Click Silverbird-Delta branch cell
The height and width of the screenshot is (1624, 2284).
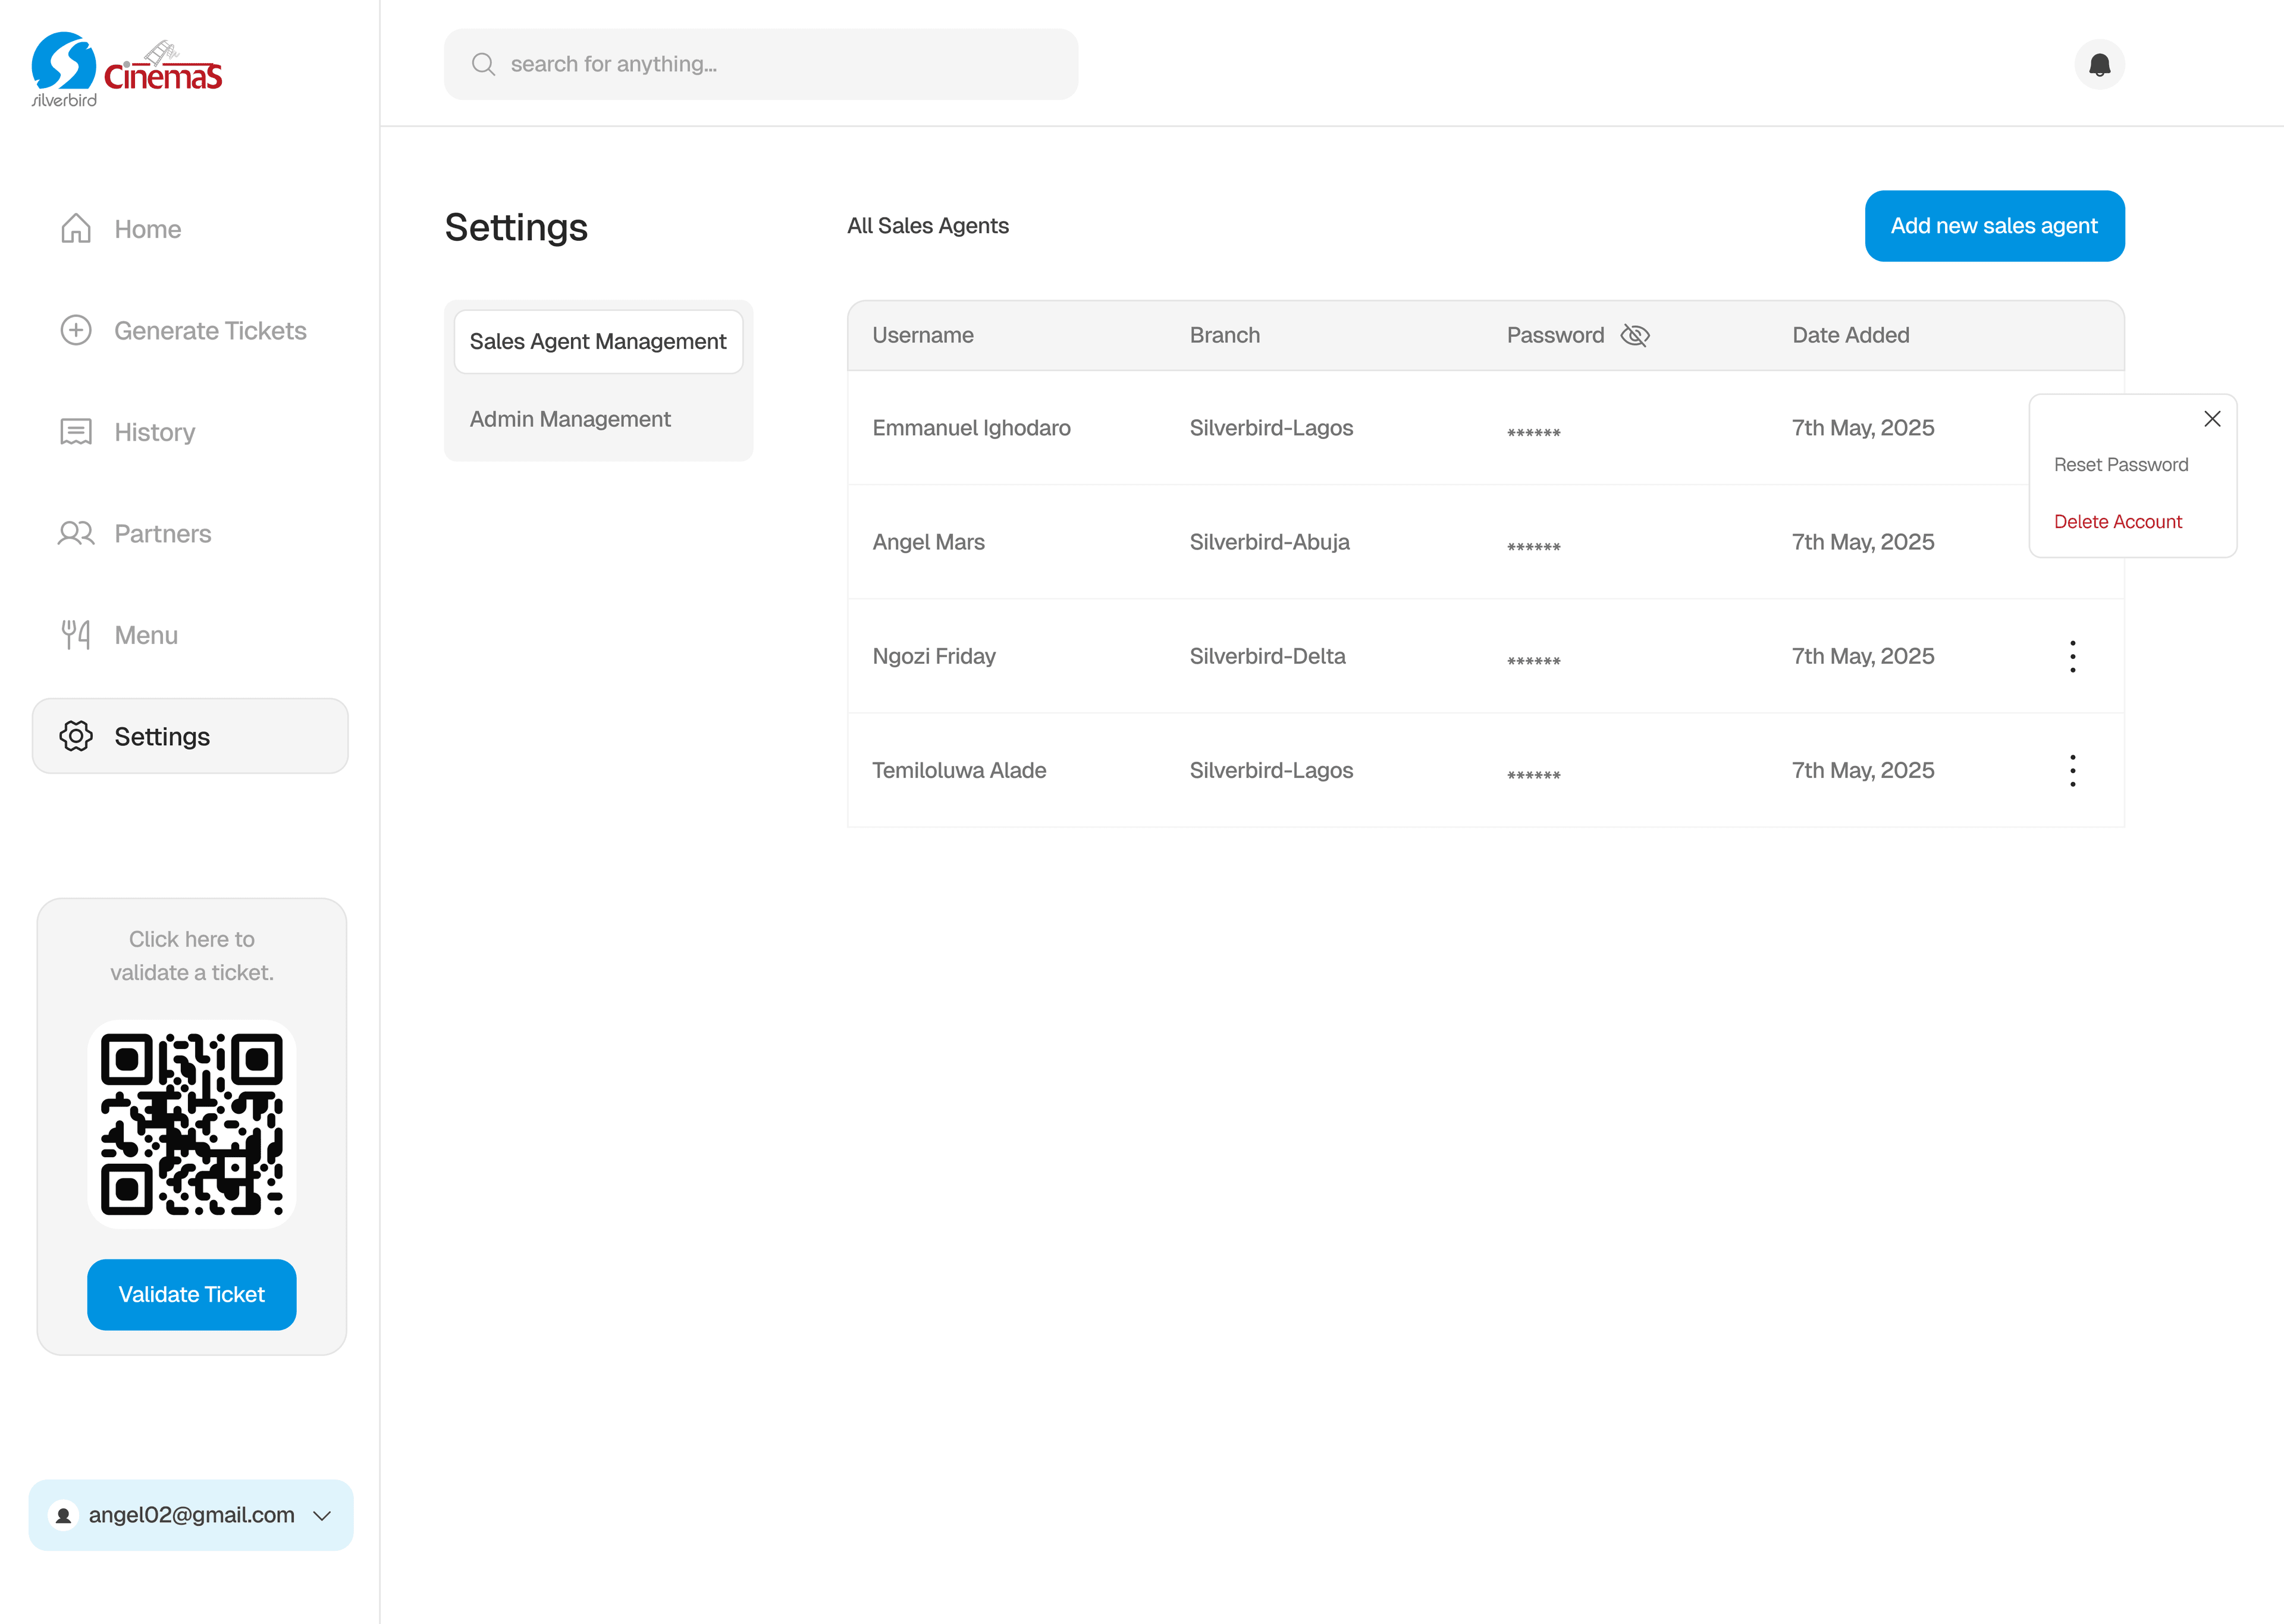1267,656
